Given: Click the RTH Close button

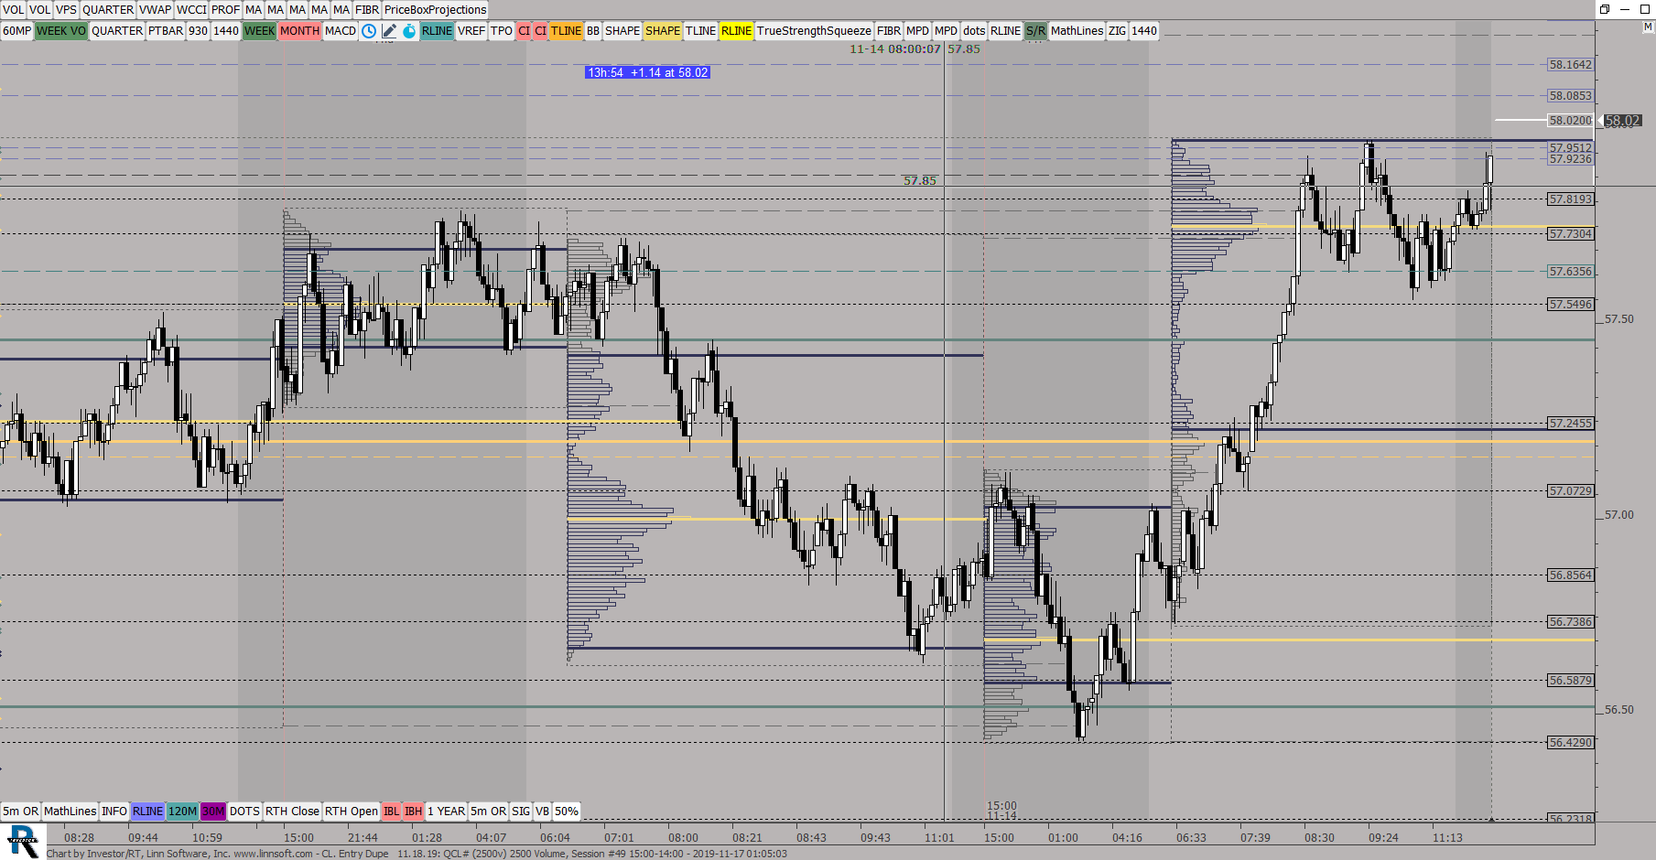Looking at the screenshot, I should tap(292, 812).
